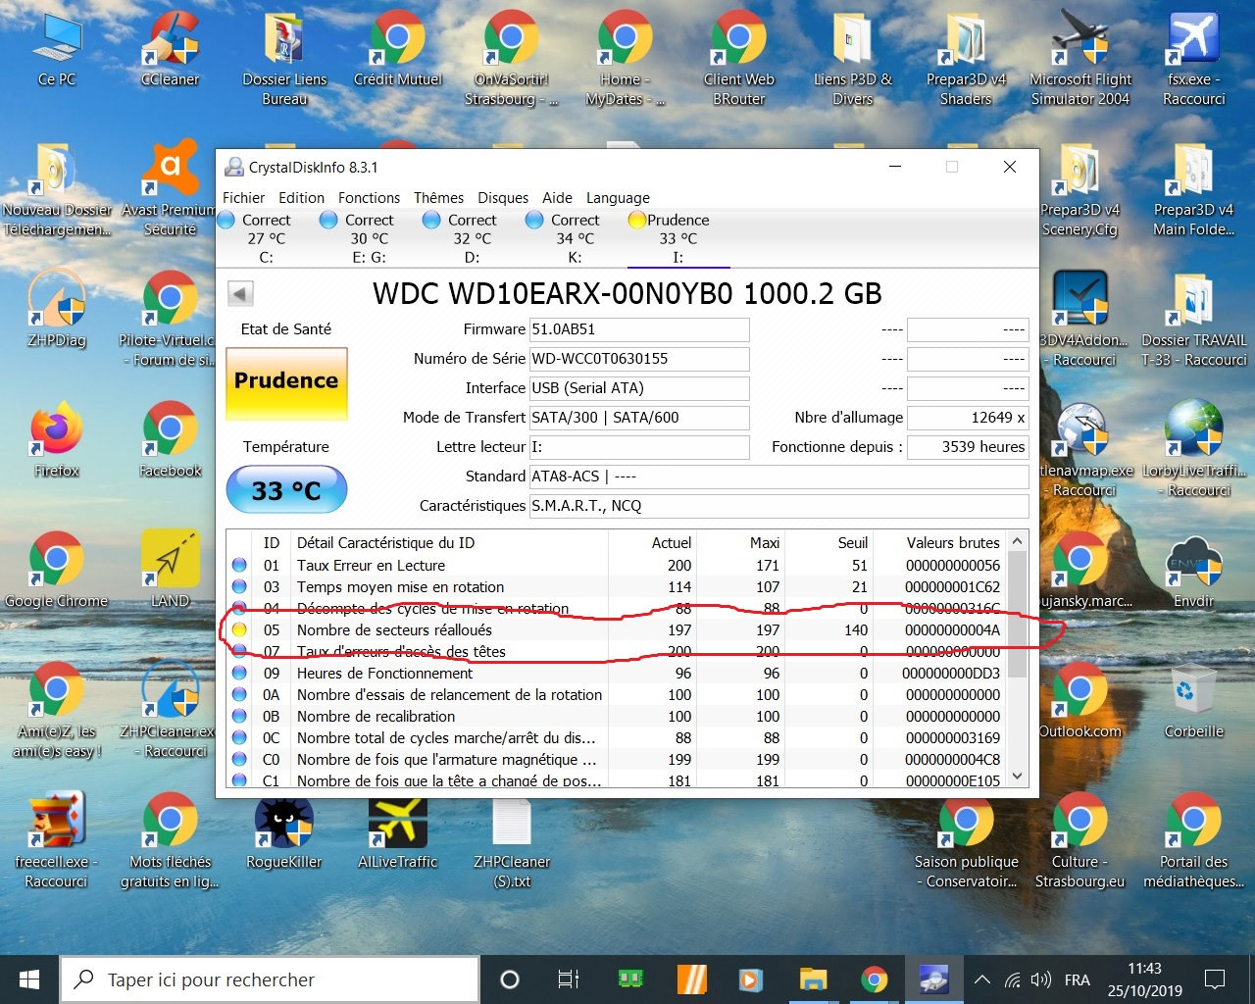Launch Google Chrome desktop icon
This screenshot has height=1004, width=1255.
click(x=57, y=570)
